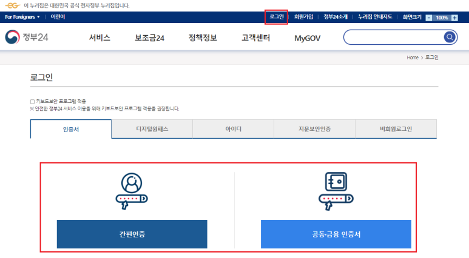Open the 서비스 menu
This screenshot has width=469, height=258.
pos(100,38)
